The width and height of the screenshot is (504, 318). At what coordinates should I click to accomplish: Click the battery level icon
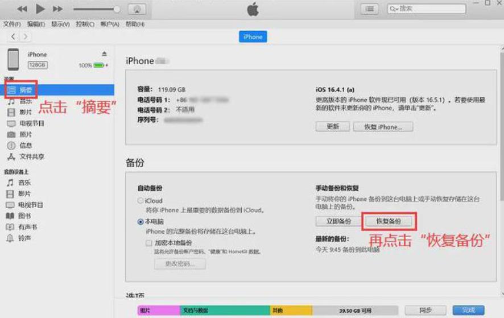[x=99, y=65]
